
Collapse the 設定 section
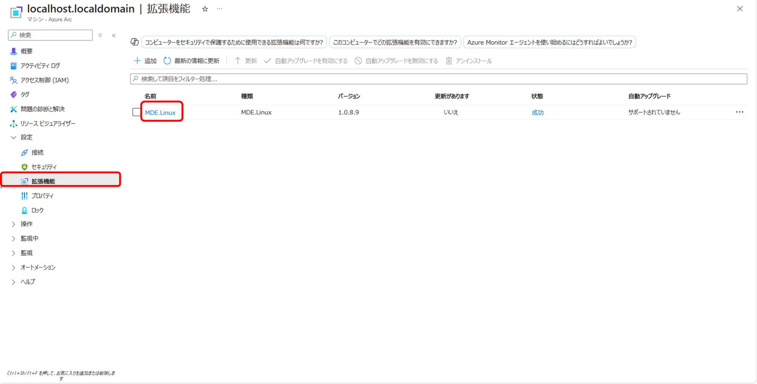click(14, 137)
